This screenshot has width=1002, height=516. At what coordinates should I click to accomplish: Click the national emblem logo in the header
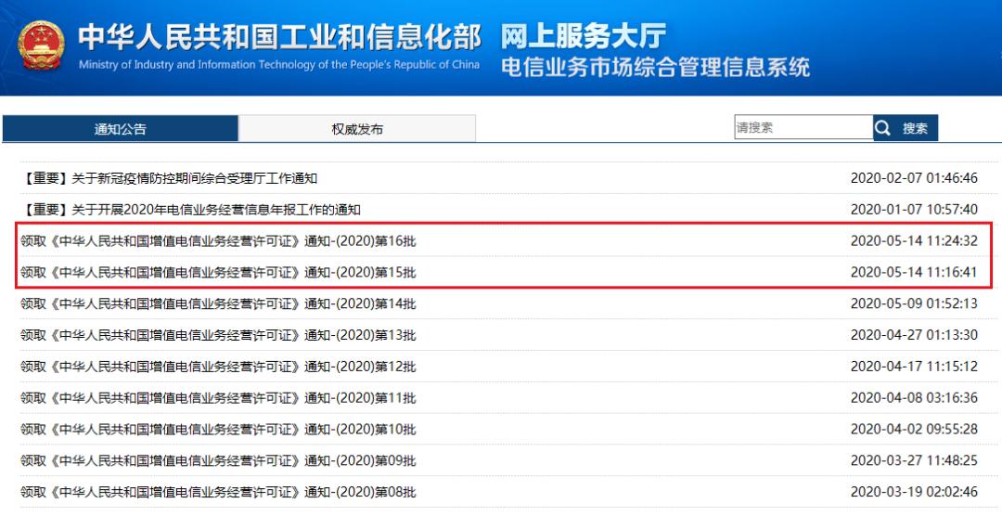click(42, 45)
